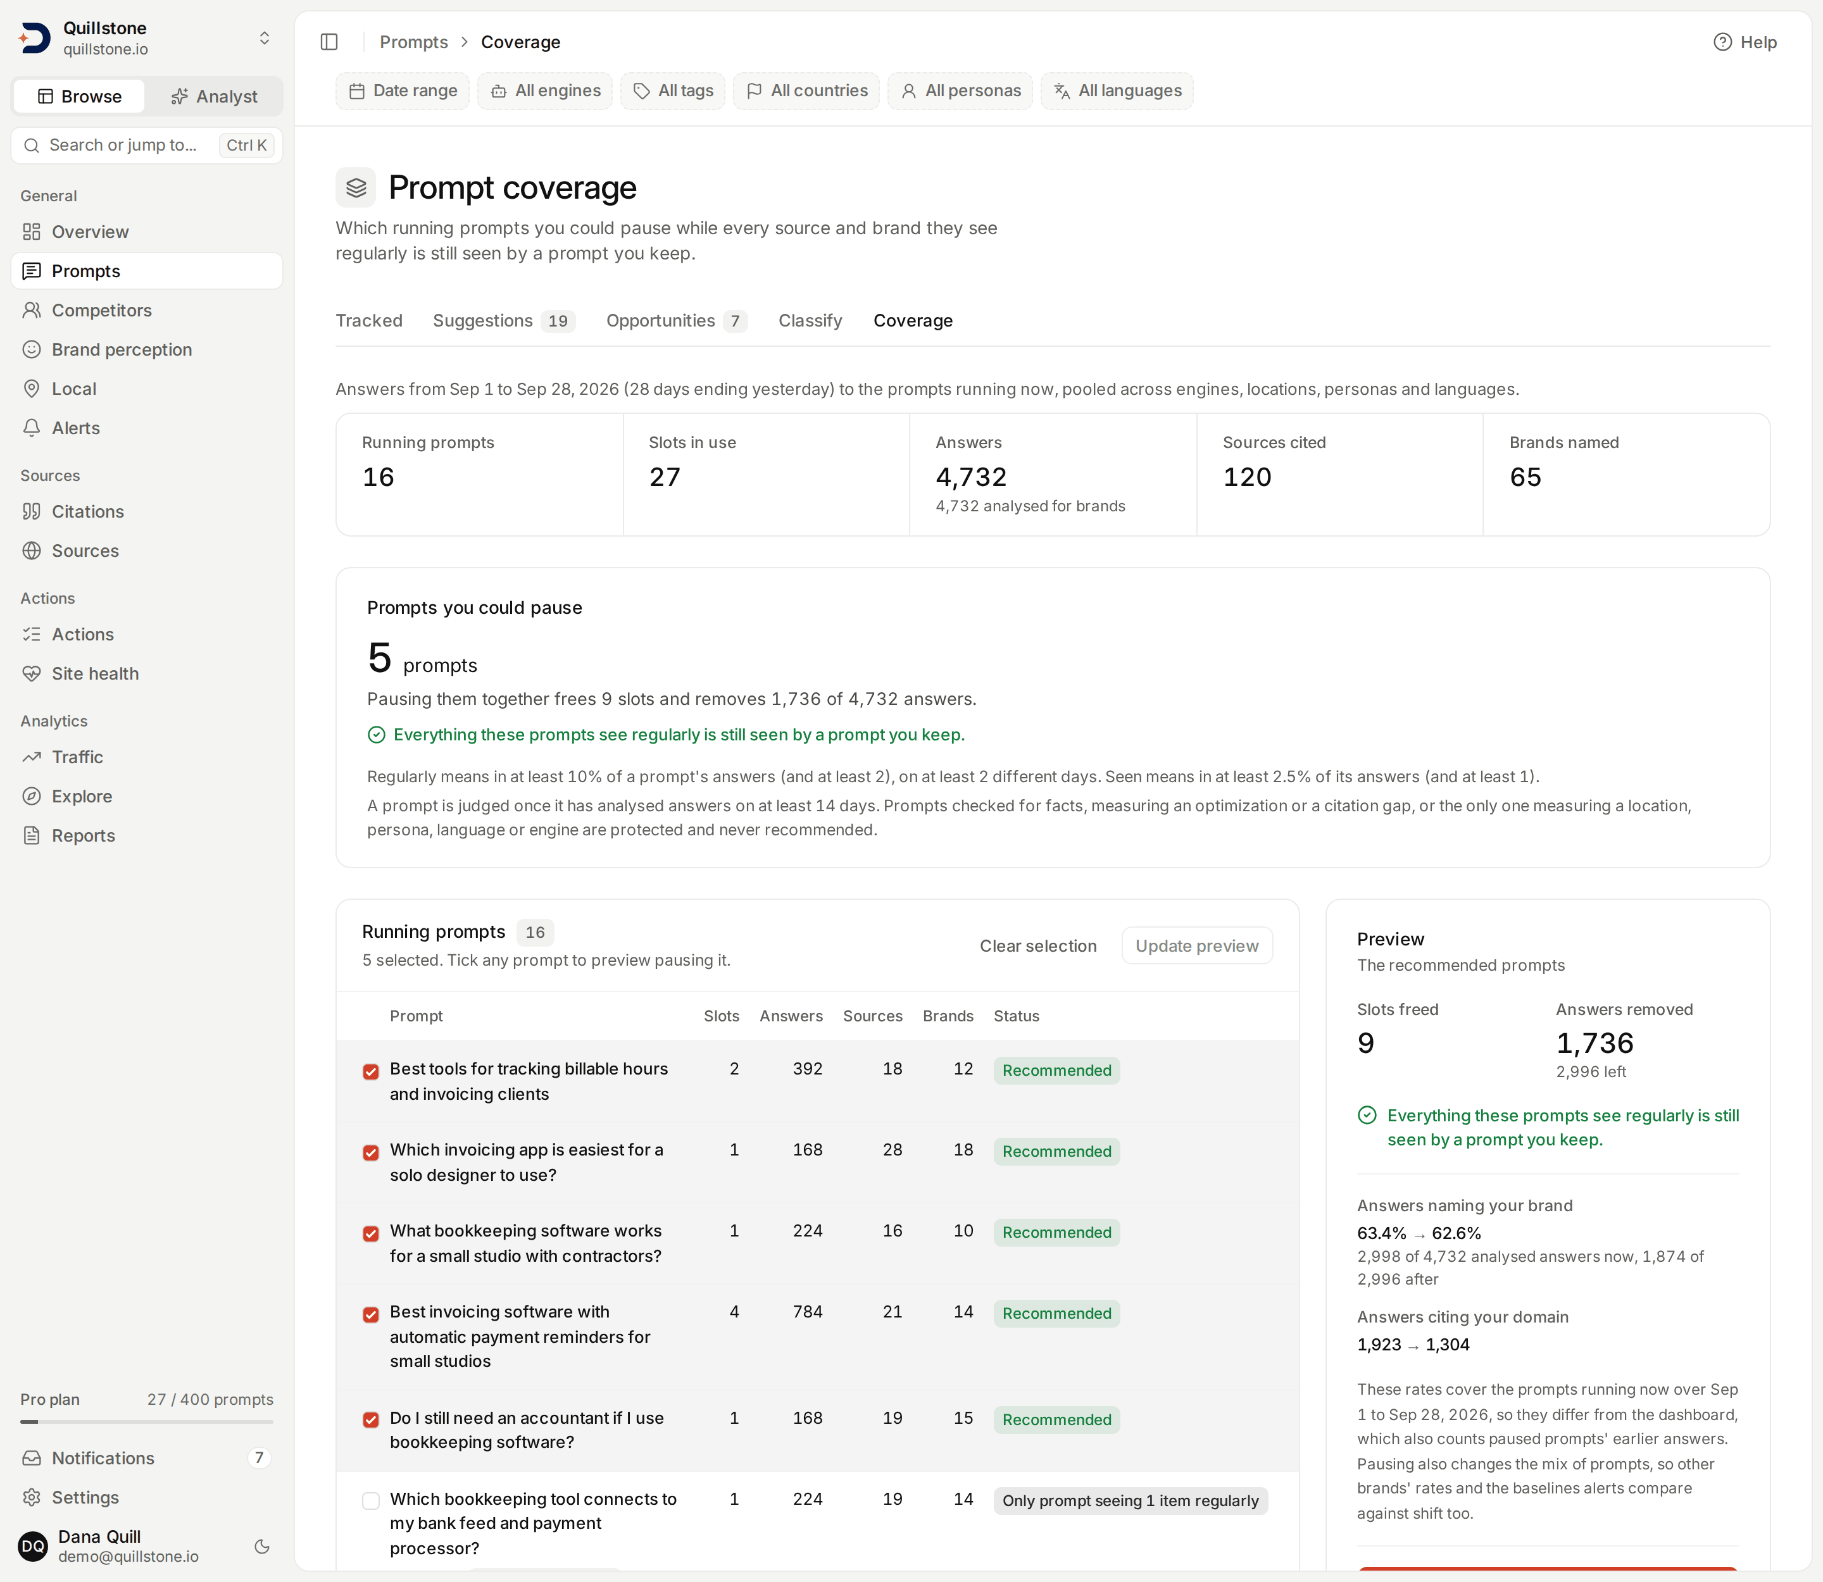The width and height of the screenshot is (1823, 1582).
Task: Open Citations page
Action: tap(147, 511)
